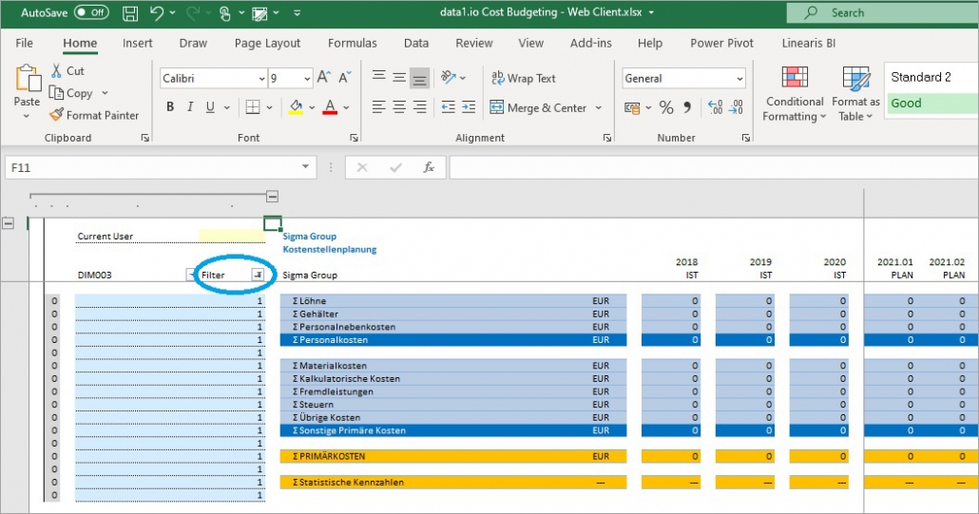Image resolution: width=979 pixels, height=514 pixels.
Task: Open Customize Quick Access Toolbar arrow
Action: click(298, 13)
